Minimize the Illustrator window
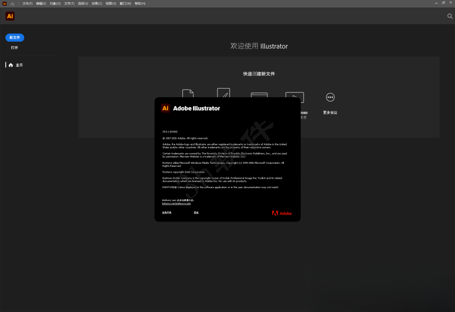This screenshot has width=455, height=312. point(436,3)
